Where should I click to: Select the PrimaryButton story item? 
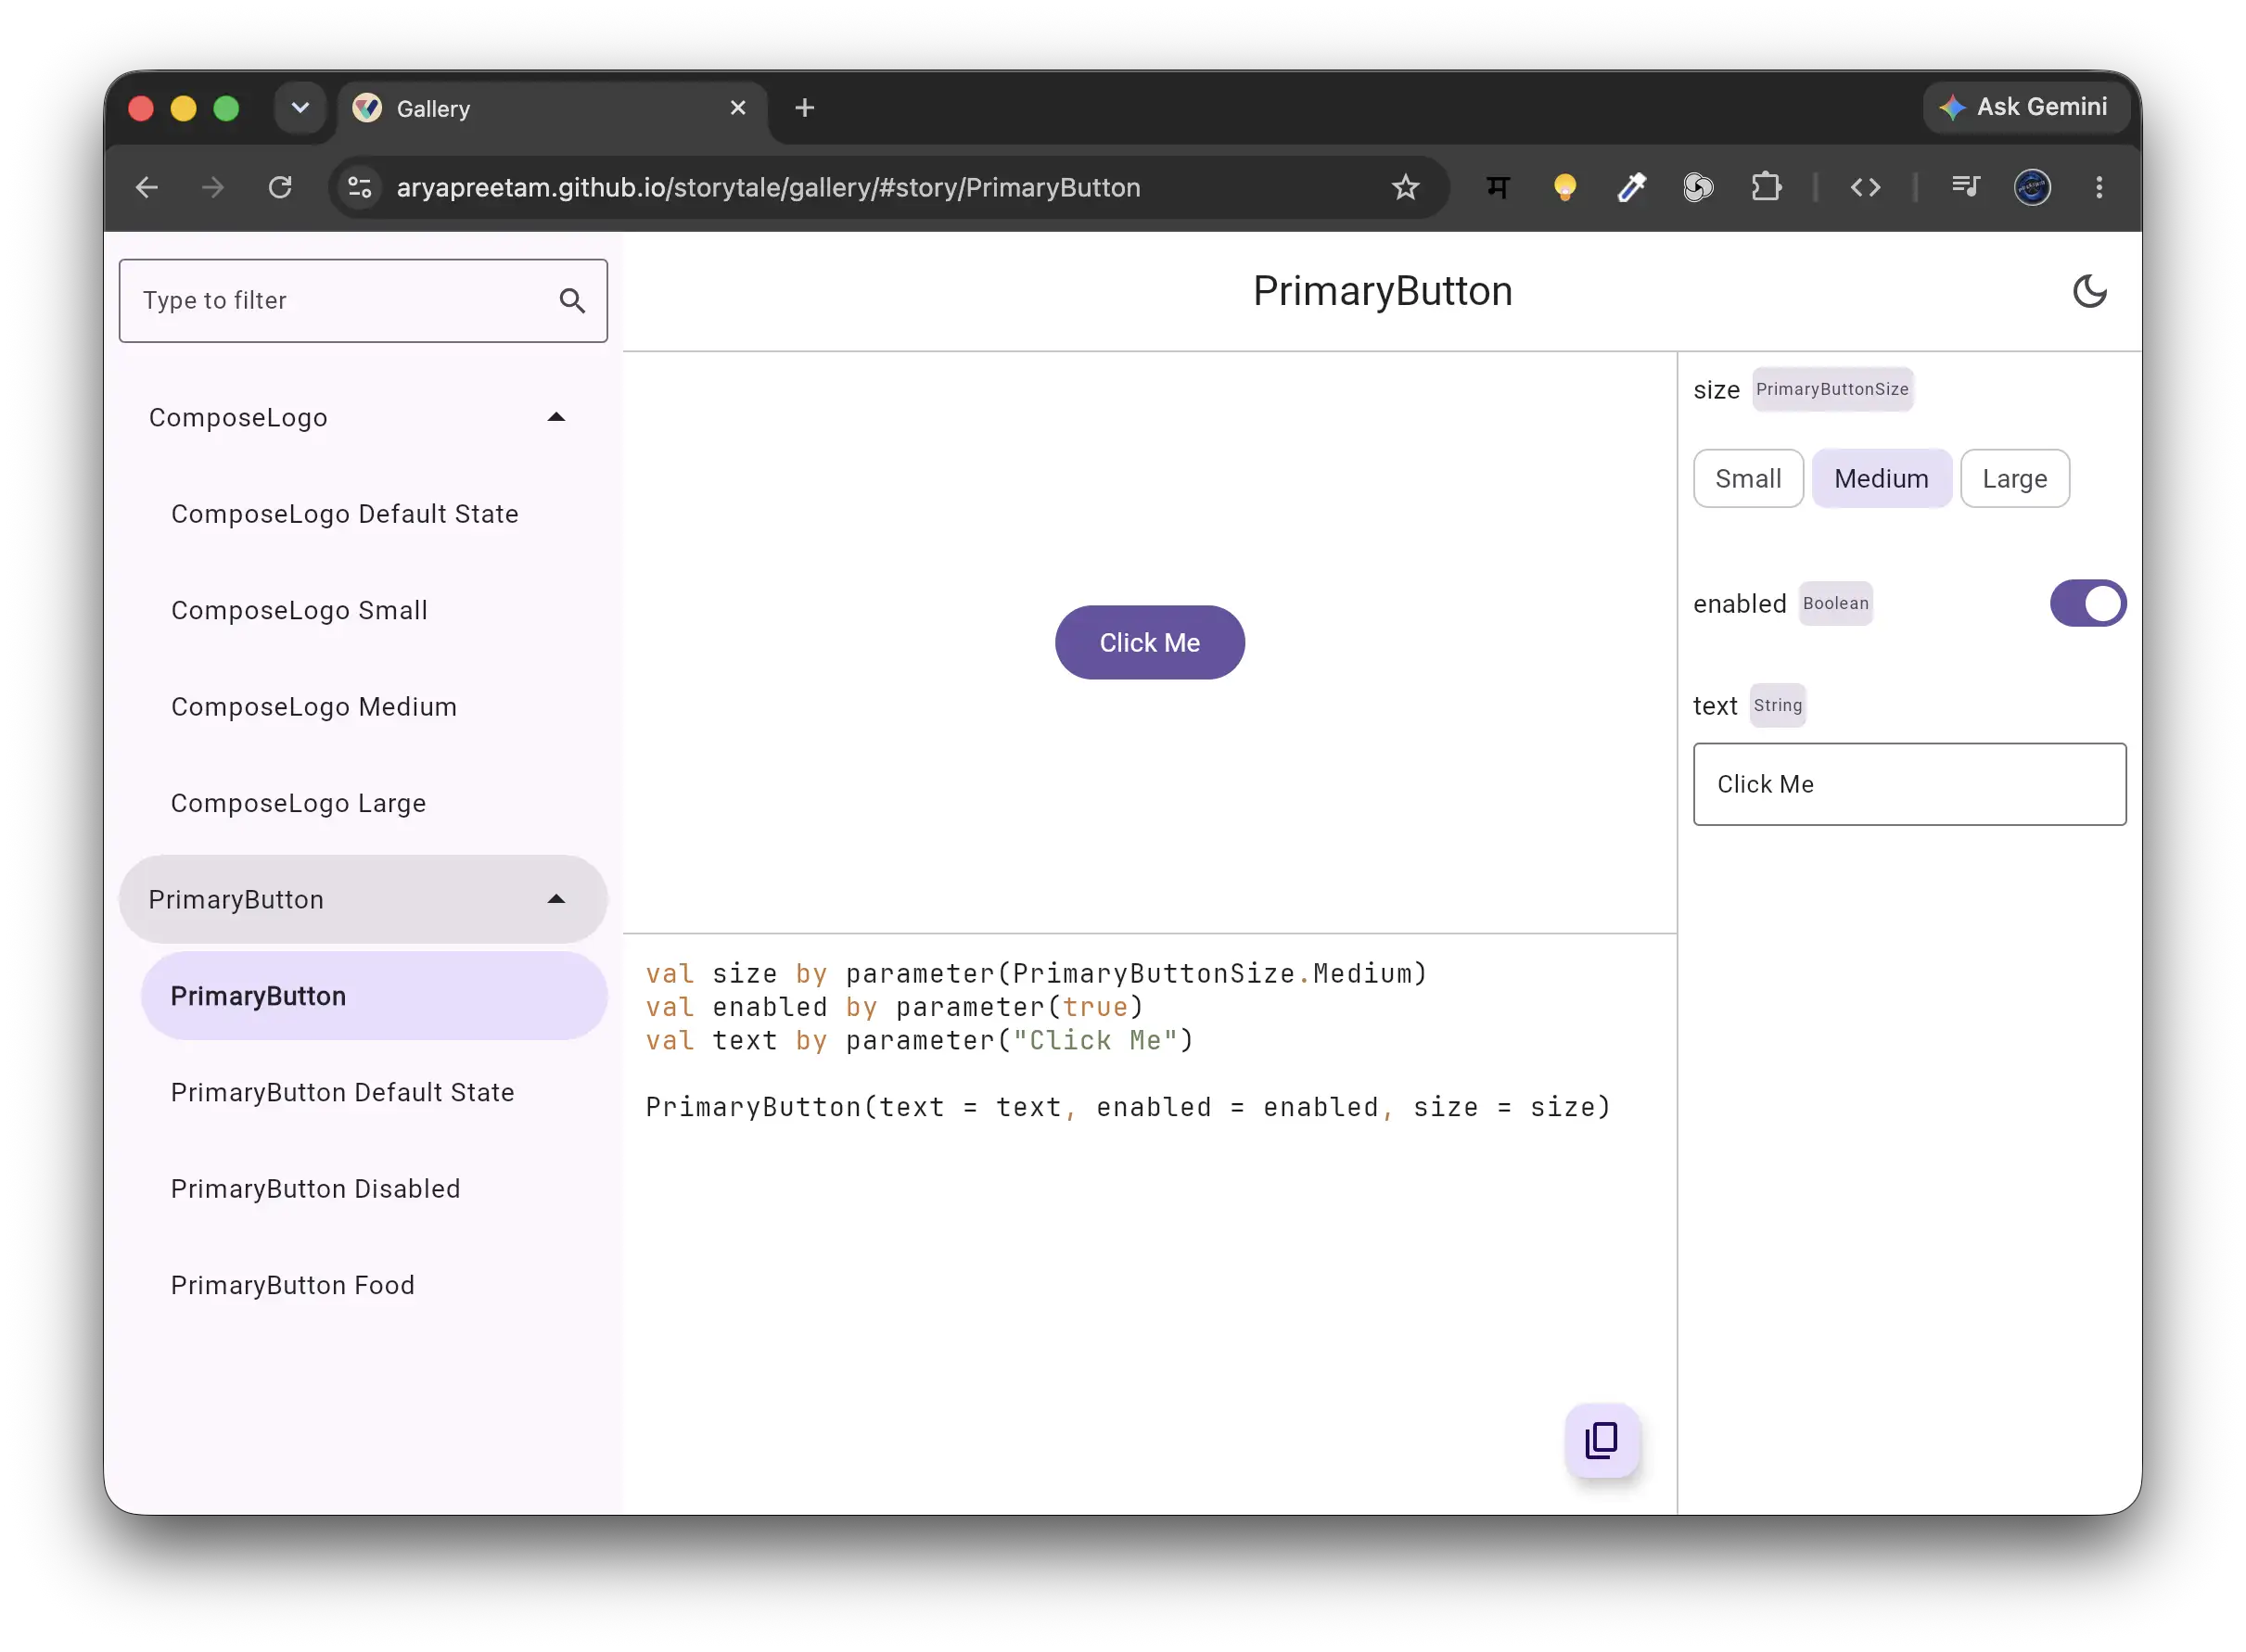(374, 996)
